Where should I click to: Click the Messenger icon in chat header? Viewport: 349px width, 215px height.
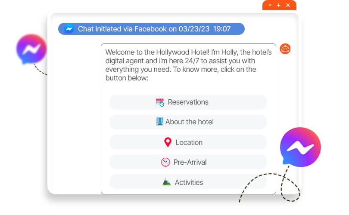69,29
